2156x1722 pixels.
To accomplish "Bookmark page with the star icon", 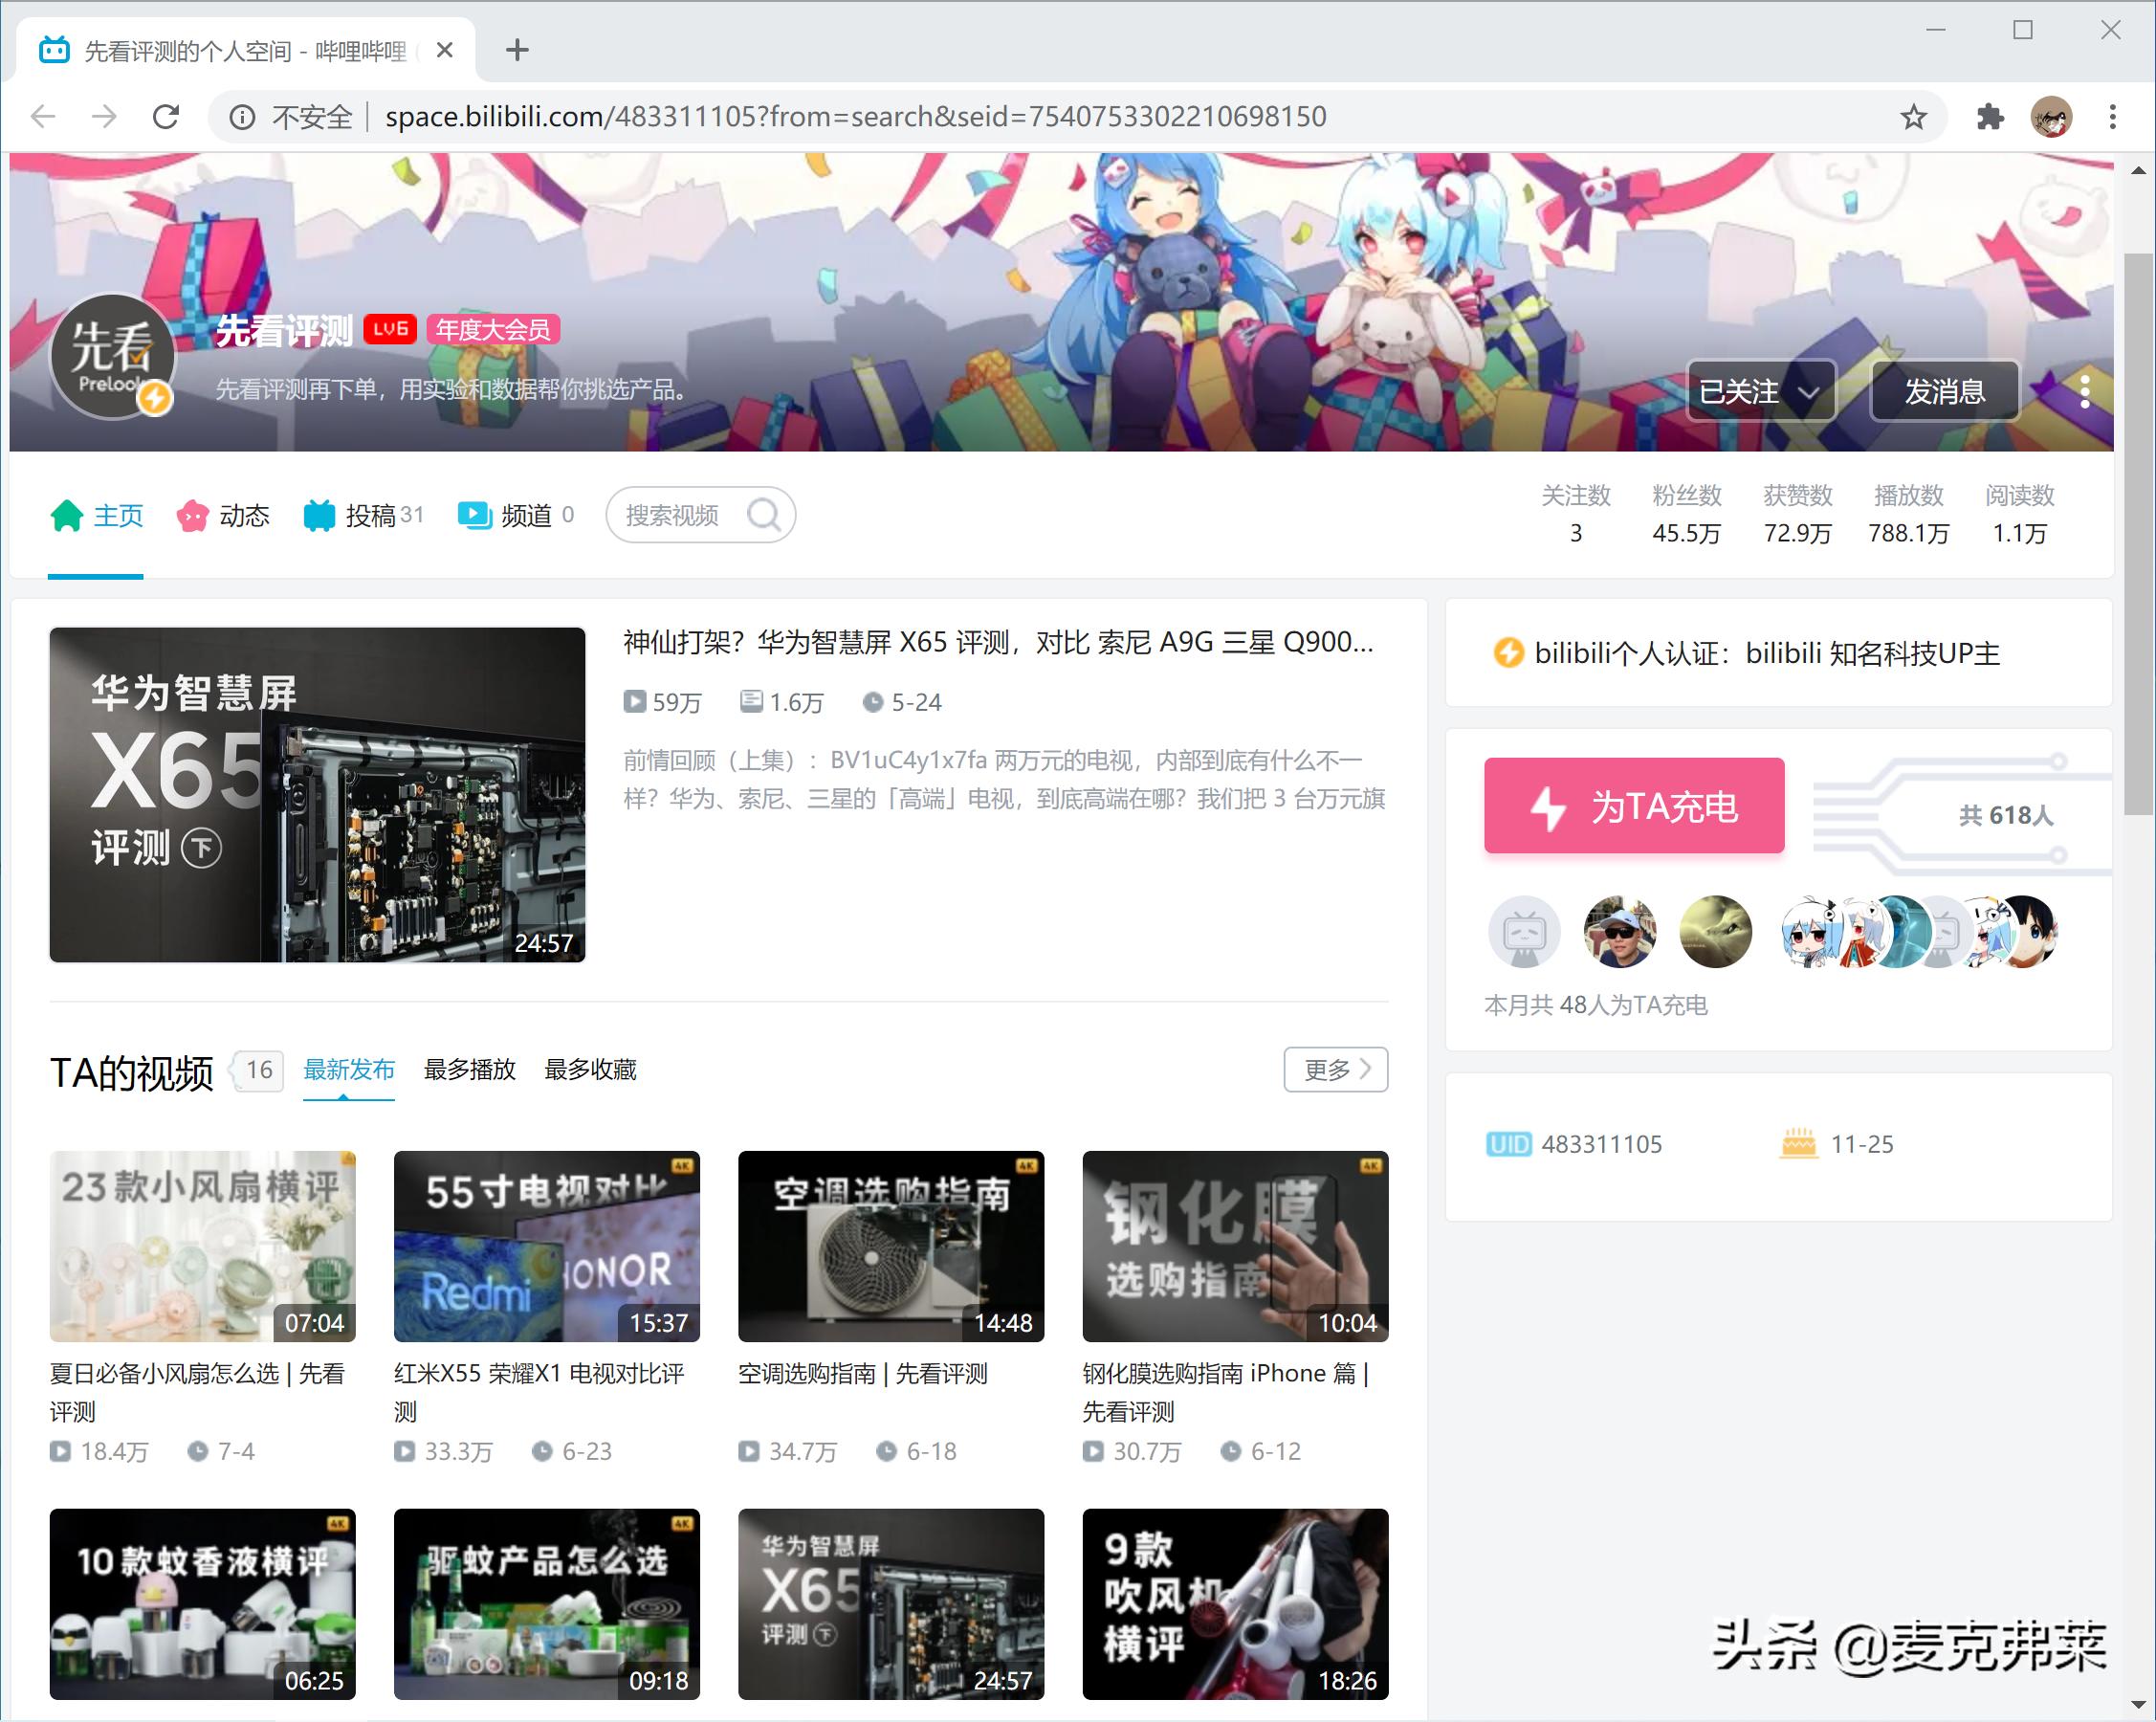I will [x=1913, y=117].
